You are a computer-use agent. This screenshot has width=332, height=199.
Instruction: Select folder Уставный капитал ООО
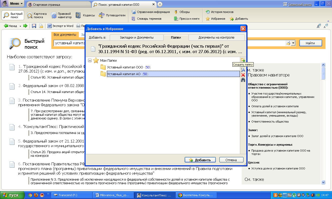pos(126,67)
